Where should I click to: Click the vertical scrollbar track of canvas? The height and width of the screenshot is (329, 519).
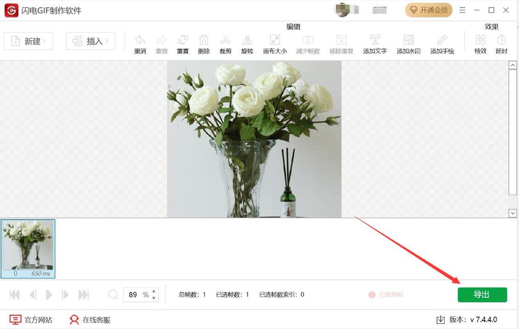[513, 139]
